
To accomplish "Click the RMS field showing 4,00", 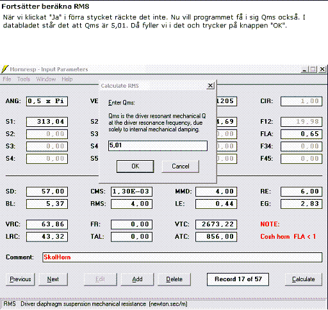I will tap(131, 204).
